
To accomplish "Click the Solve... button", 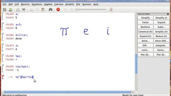I will pos(145,41).
